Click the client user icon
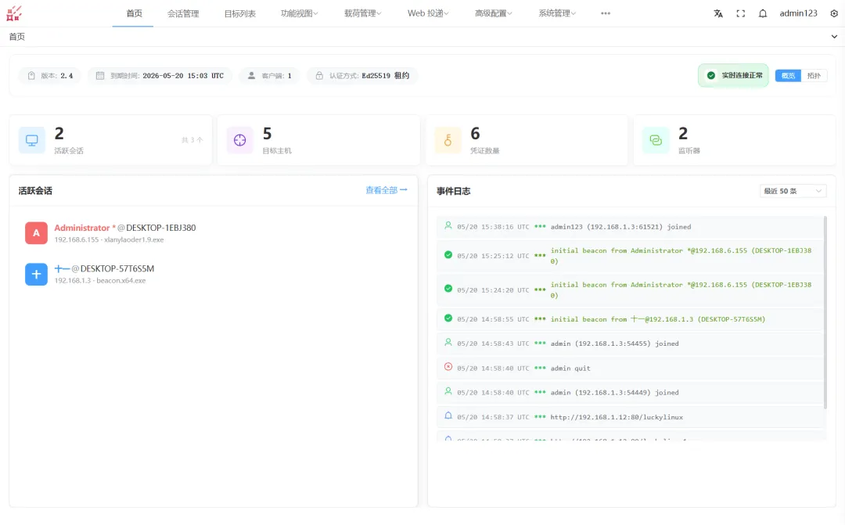 point(251,75)
